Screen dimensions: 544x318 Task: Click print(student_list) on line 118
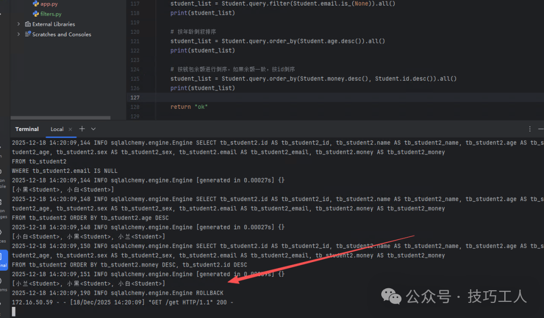[x=202, y=13]
